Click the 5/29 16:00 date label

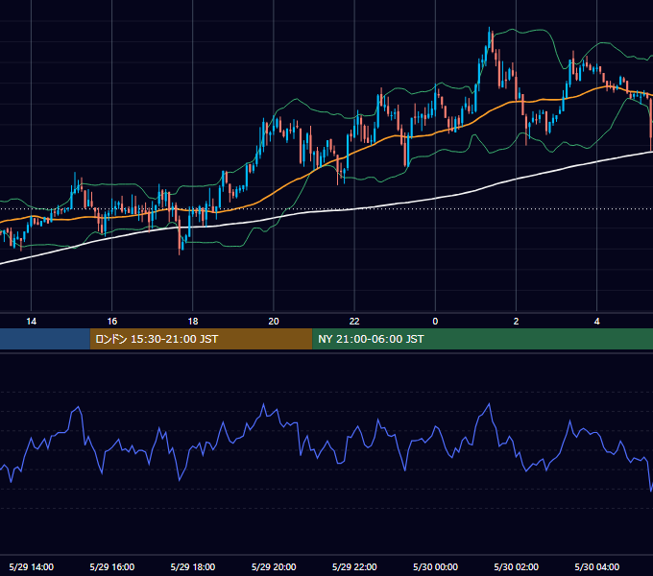(112, 566)
